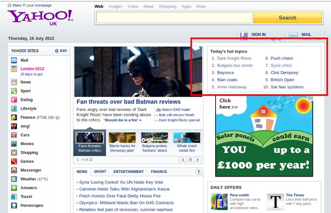Select the NEWS headlines tab
This screenshot has width=331, height=213.
(82, 172)
